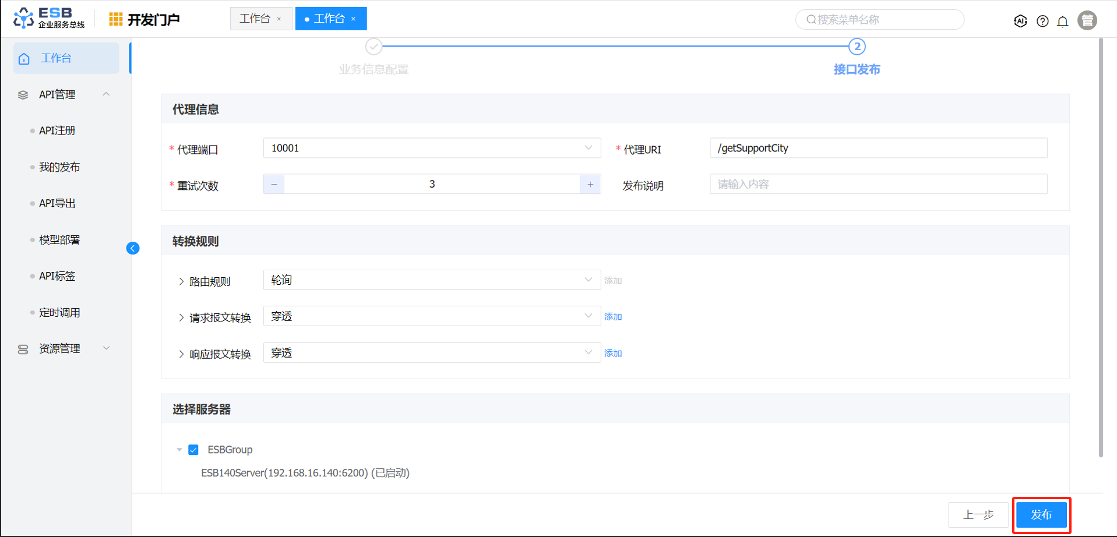The image size is (1117, 537).
Task: Click 添加 link next to 响应报文转换
Action: [x=613, y=354]
